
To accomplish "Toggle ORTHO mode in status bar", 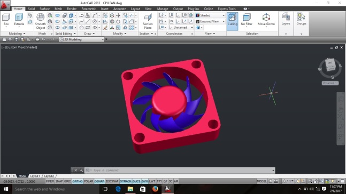I will click(x=78, y=181).
